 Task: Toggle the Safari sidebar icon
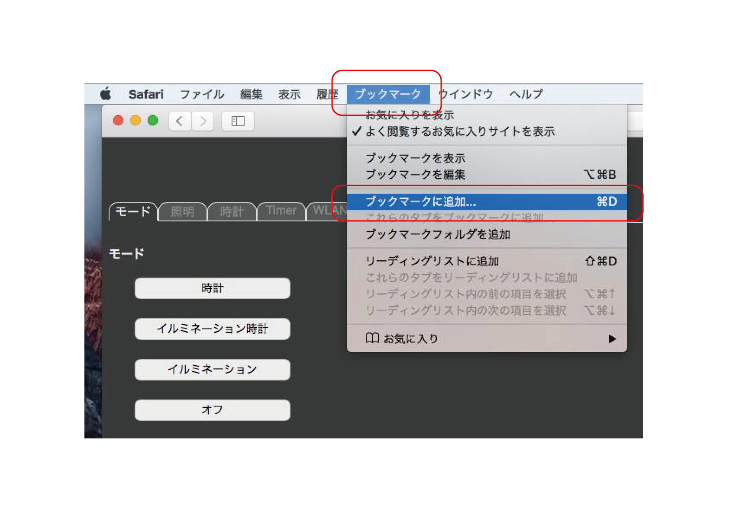(x=238, y=121)
